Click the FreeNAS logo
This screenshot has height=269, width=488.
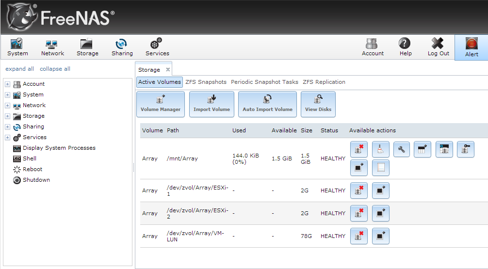[61, 17]
